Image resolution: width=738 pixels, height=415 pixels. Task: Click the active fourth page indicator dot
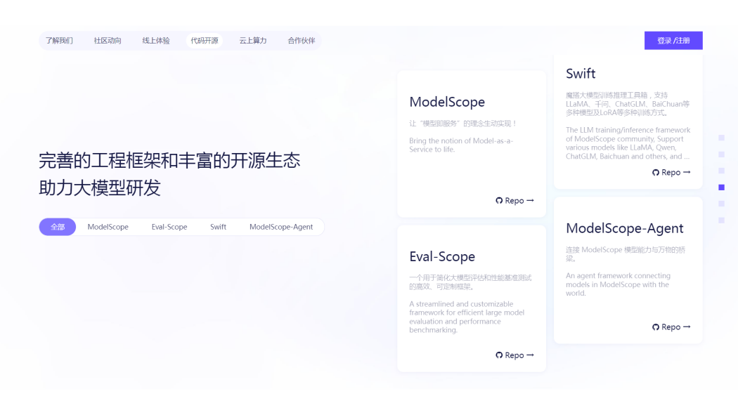(x=722, y=187)
